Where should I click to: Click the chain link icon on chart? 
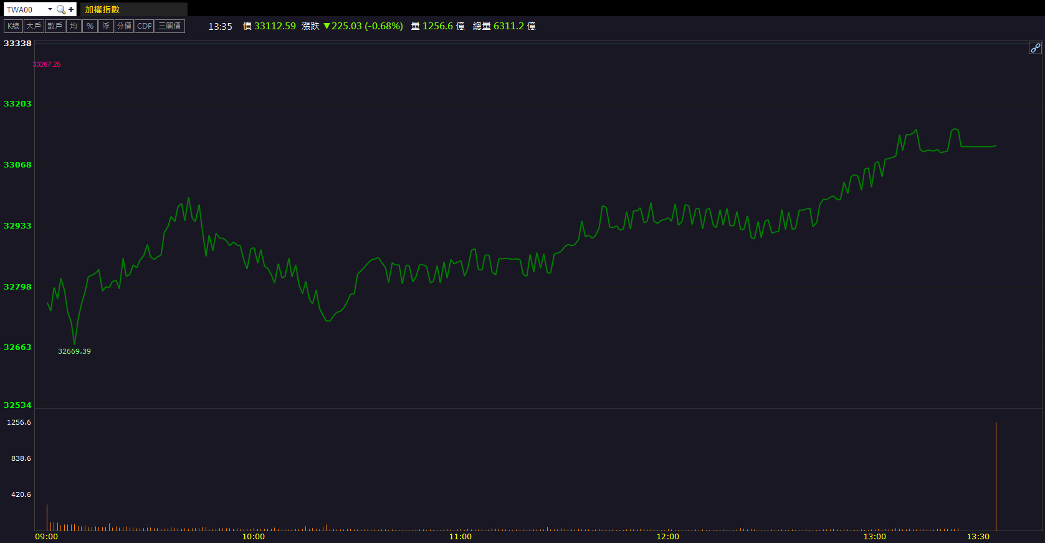(1035, 48)
